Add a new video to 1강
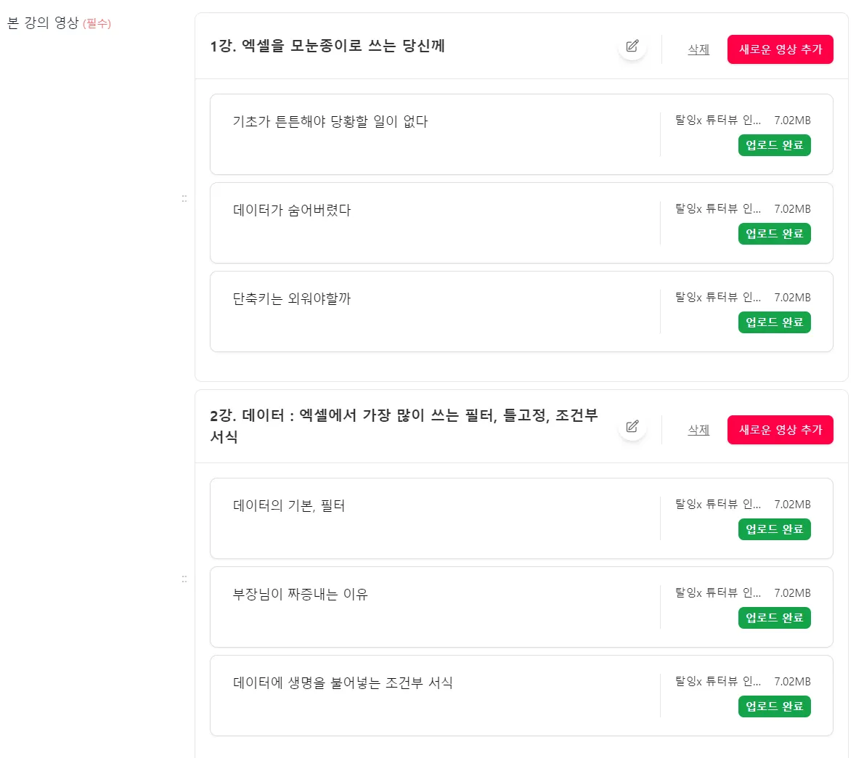 pos(780,49)
